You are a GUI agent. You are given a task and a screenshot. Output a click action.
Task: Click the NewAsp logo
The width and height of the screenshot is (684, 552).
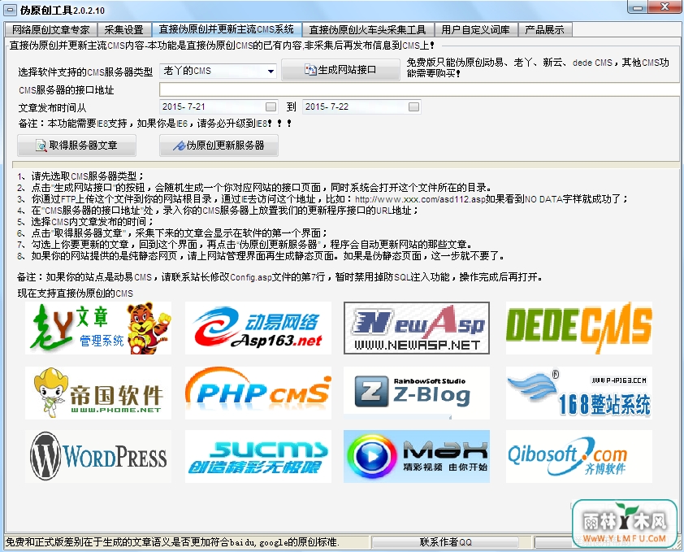tap(417, 328)
